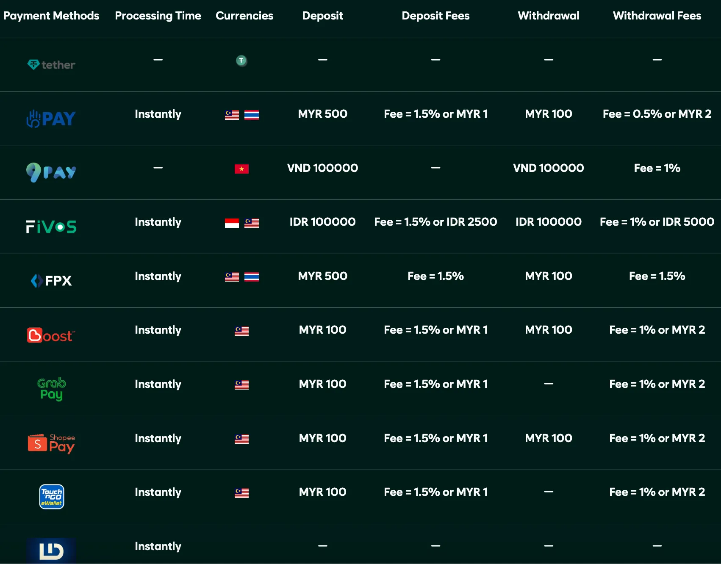Viewport: 721px width, 564px height.
Task: Click FPX deposit value "MYR 500"
Action: (323, 276)
